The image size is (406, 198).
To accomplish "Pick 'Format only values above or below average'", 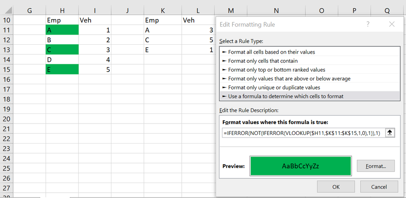I will pyautogui.click(x=289, y=78).
